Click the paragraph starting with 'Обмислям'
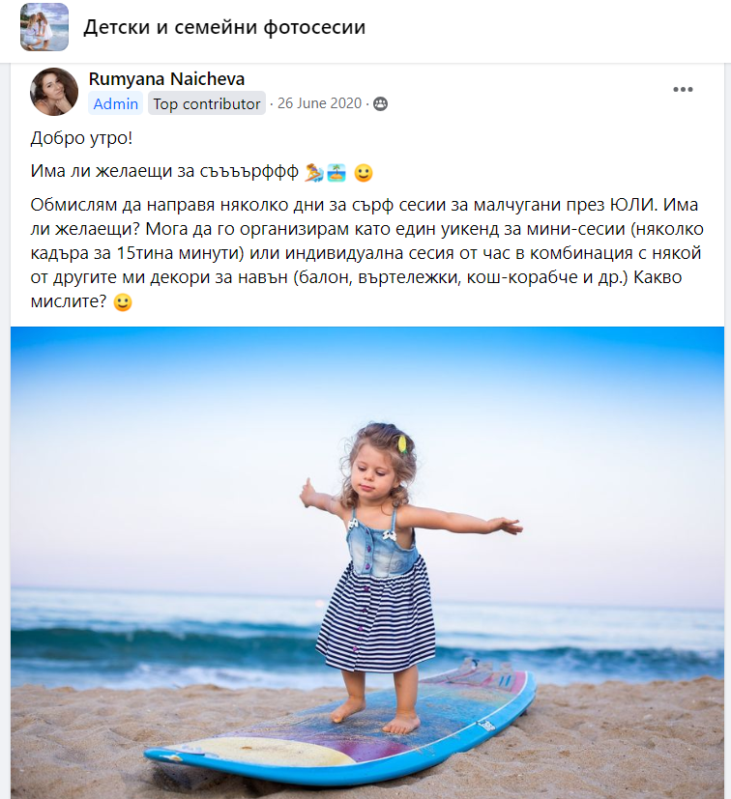 366,253
